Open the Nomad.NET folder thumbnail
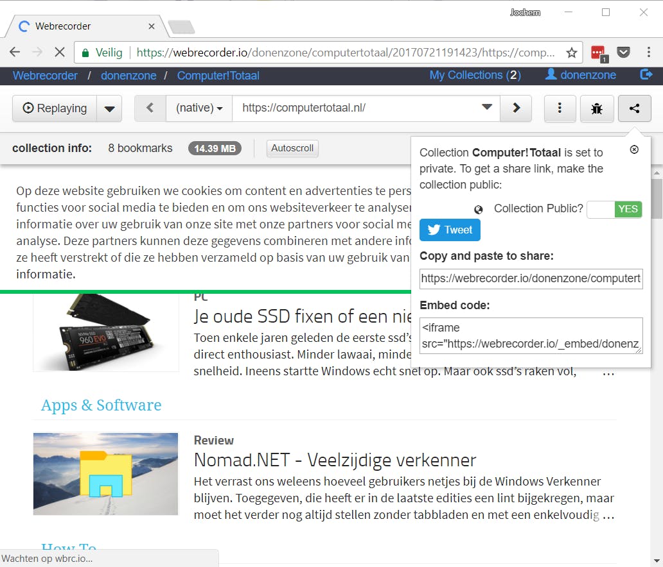 106,474
